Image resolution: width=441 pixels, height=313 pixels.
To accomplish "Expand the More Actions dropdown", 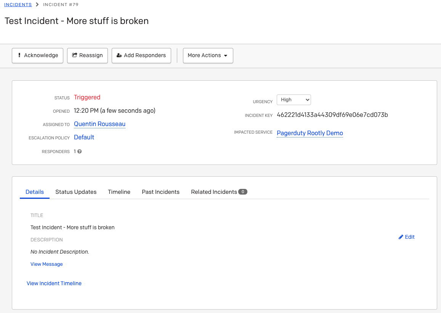I will tap(208, 56).
